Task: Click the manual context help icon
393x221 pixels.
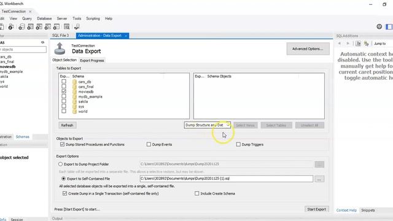Action: [358, 44]
